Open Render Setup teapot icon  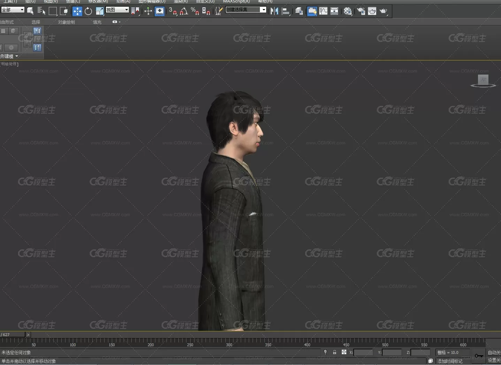click(x=361, y=11)
